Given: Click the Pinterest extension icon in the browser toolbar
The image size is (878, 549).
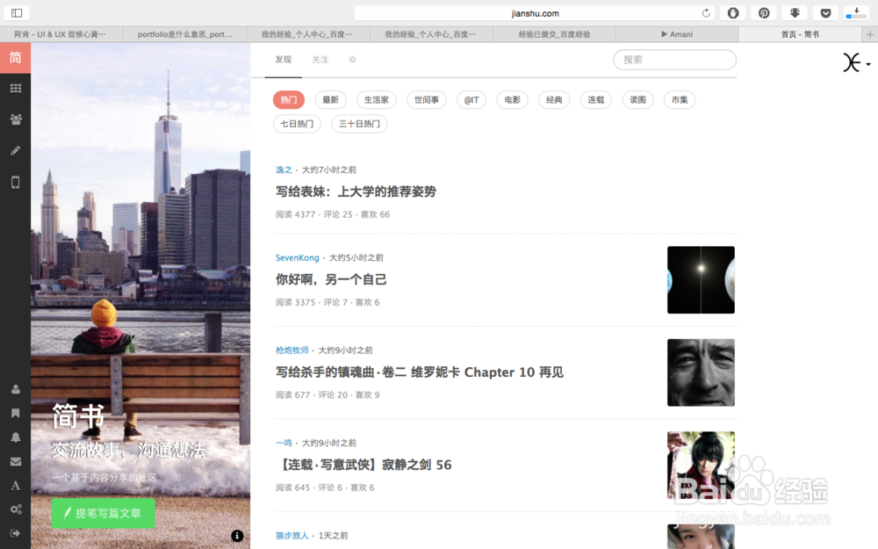Looking at the screenshot, I should pos(764,12).
